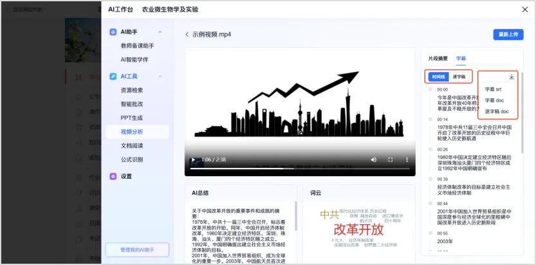Collapse the AI助手 section chevron

click(x=160, y=32)
